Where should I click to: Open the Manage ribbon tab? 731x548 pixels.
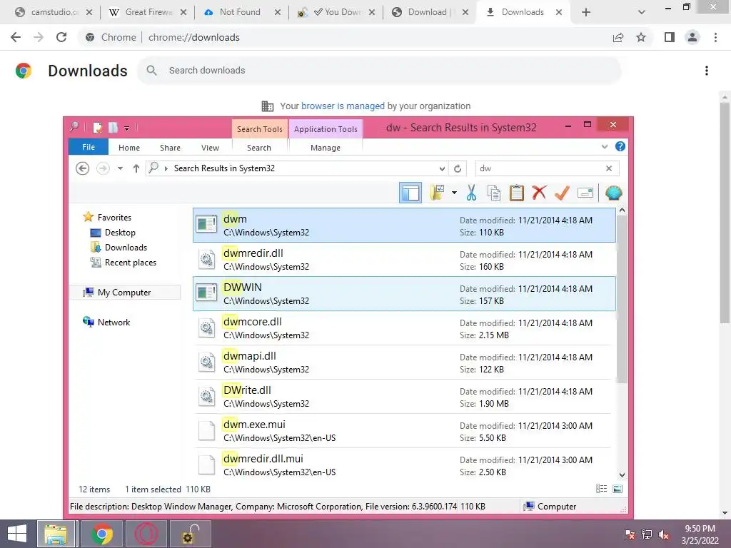point(326,148)
